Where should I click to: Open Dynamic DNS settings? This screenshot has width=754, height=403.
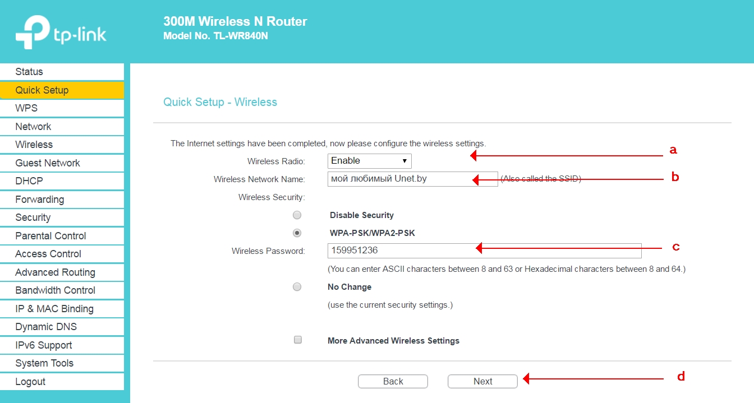[x=62, y=327]
